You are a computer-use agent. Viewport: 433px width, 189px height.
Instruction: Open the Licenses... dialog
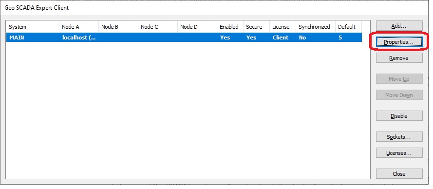pos(399,153)
